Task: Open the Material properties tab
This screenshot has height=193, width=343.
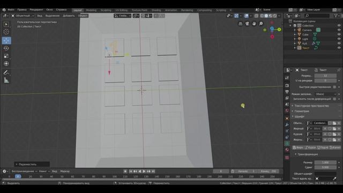Action: tap(287, 150)
